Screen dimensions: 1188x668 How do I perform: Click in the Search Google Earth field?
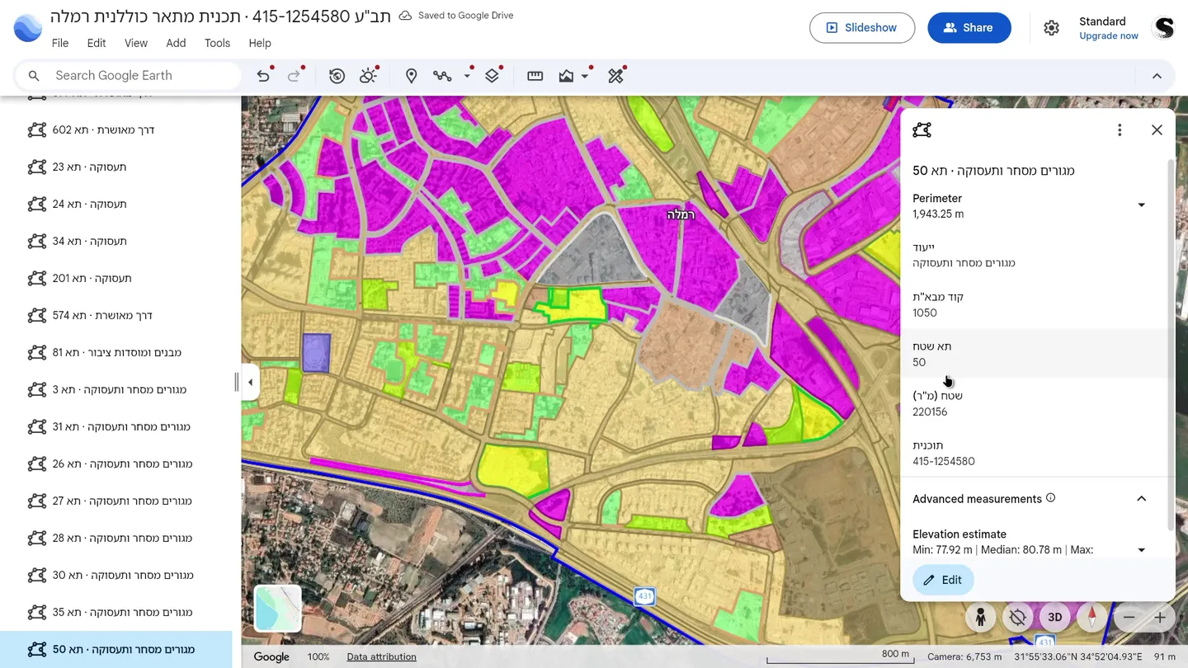point(128,76)
